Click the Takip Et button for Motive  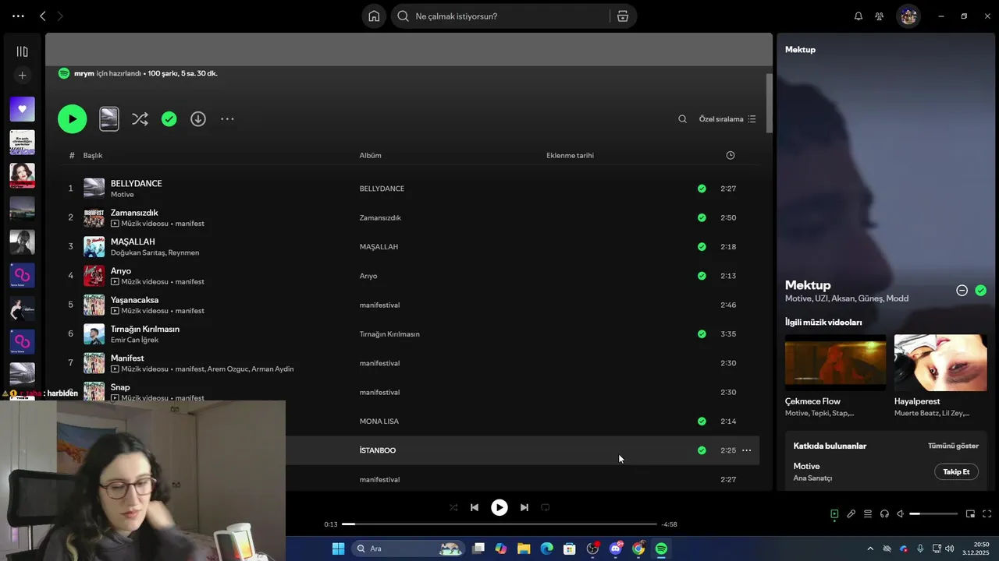[x=956, y=471]
